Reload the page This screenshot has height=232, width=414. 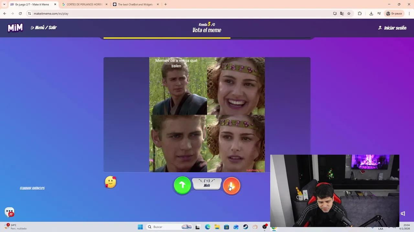20,14
